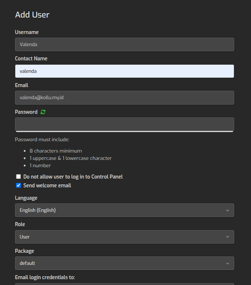The image size is (251, 285).
Task: Click the Add User heading
Action: tap(32, 15)
